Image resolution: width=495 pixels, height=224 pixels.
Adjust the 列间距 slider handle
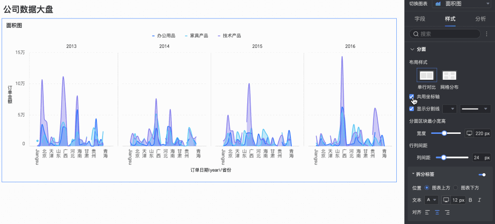pos(443,158)
